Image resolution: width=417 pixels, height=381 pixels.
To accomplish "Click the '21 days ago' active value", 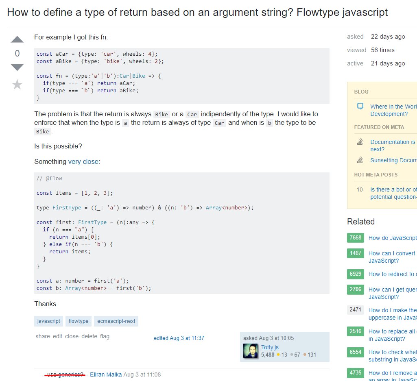I will [x=388, y=63].
